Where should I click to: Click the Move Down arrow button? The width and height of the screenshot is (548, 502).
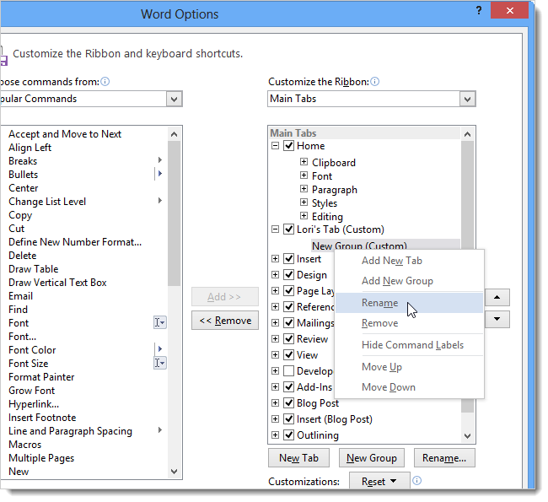[x=497, y=319]
